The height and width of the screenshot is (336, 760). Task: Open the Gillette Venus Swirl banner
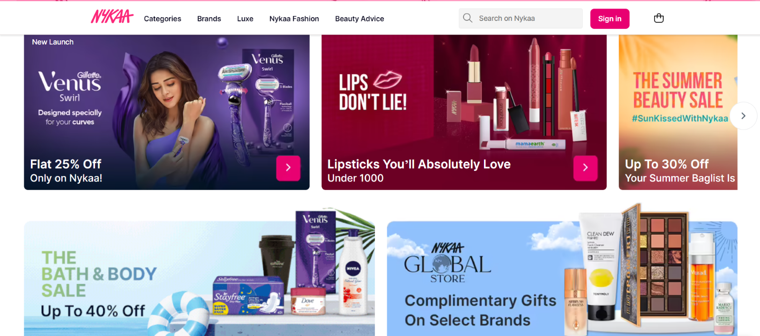pyautogui.click(x=167, y=112)
